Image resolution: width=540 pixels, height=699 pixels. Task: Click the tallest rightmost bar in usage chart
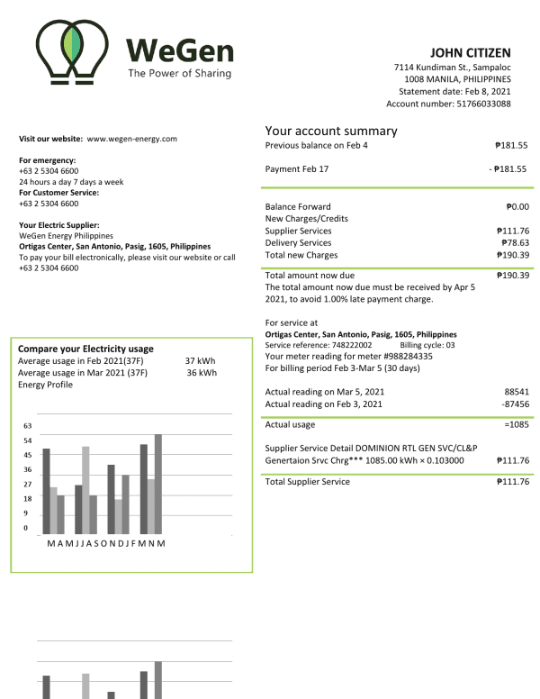[158, 483]
